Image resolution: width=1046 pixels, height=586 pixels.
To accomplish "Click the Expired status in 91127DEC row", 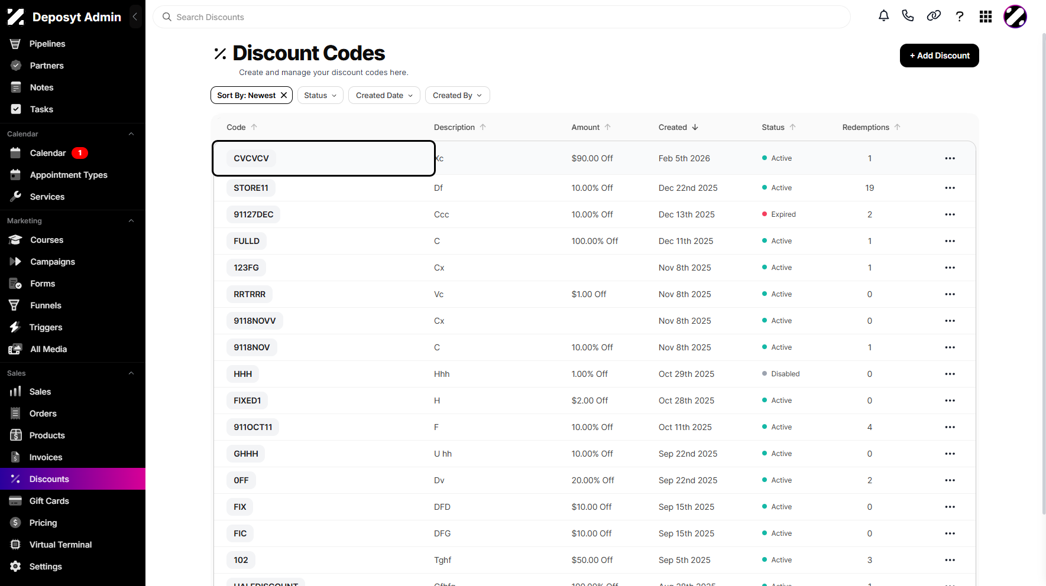I will point(779,214).
